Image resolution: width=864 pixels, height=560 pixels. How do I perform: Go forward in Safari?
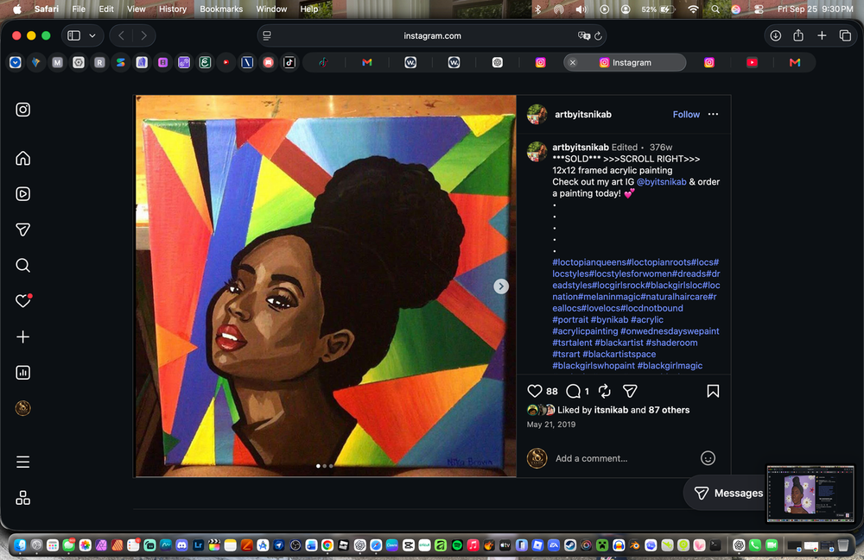(x=143, y=35)
